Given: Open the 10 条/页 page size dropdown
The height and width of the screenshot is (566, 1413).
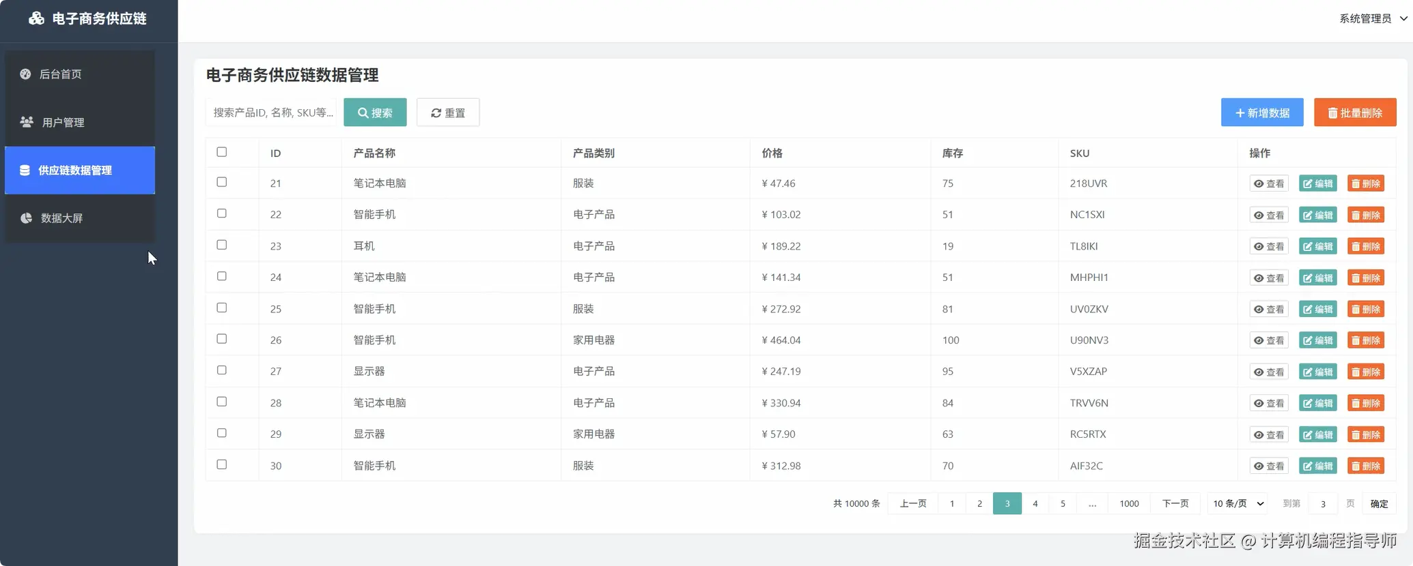Looking at the screenshot, I should [1238, 503].
